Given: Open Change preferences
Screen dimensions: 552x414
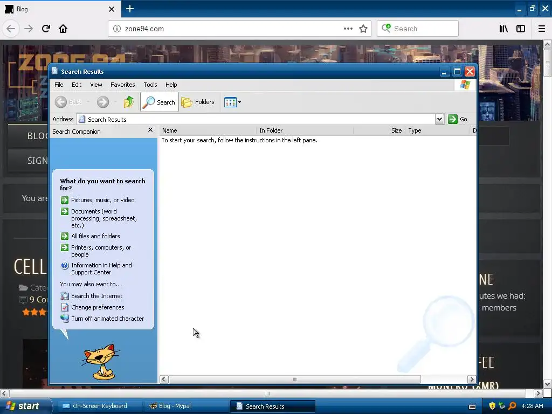Looking at the screenshot, I should coord(93,307).
